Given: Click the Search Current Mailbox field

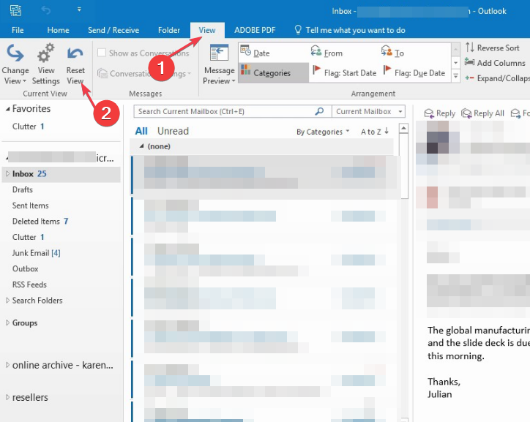Looking at the screenshot, I should coord(225,111).
